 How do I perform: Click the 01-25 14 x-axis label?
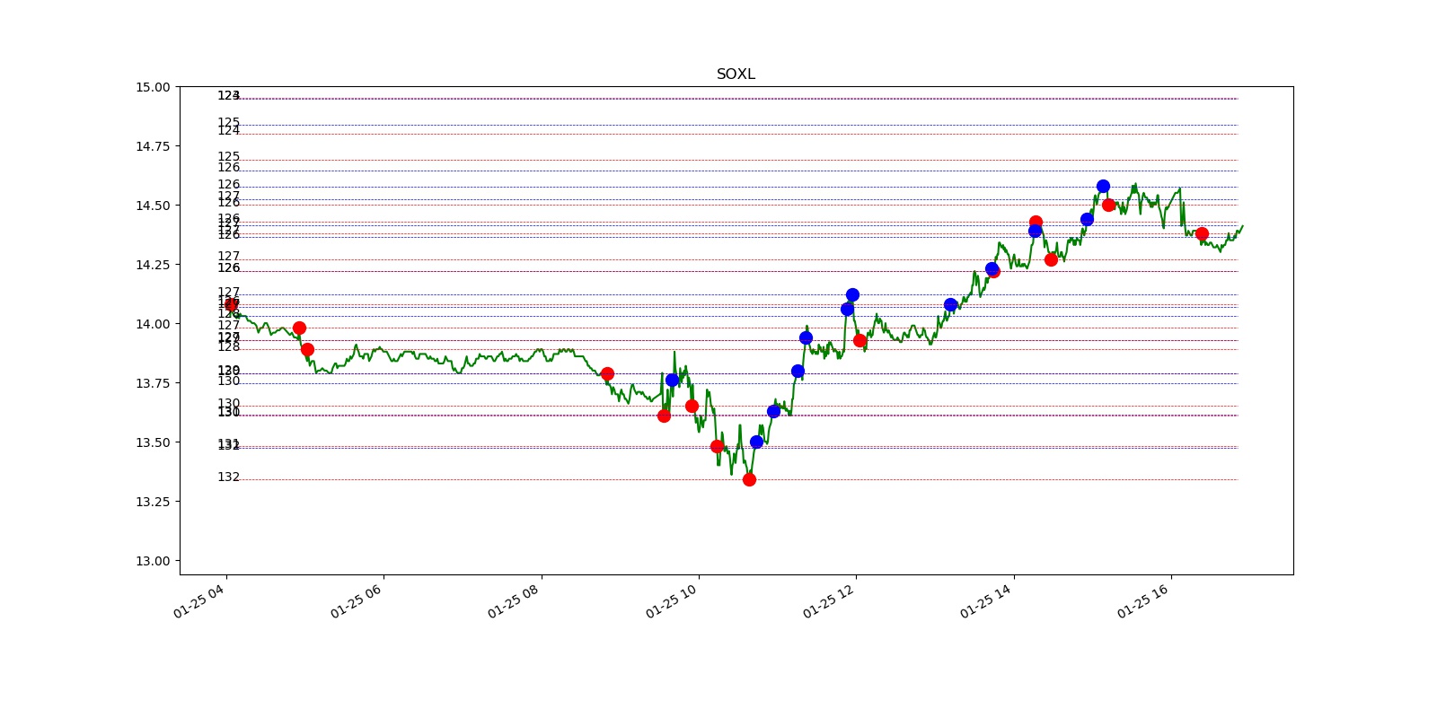tap(985, 601)
